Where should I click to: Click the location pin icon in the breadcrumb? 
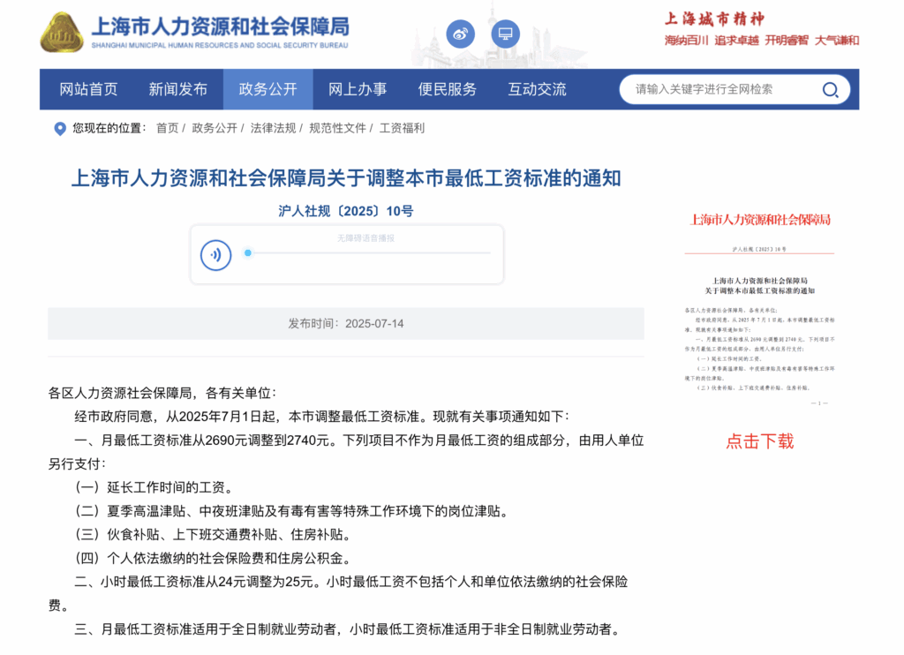pyautogui.click(x=59, y=129)
